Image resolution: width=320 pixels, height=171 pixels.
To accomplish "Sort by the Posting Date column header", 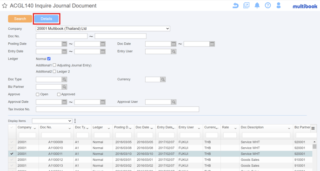I will pyautogui.click(x=121, y=127).
